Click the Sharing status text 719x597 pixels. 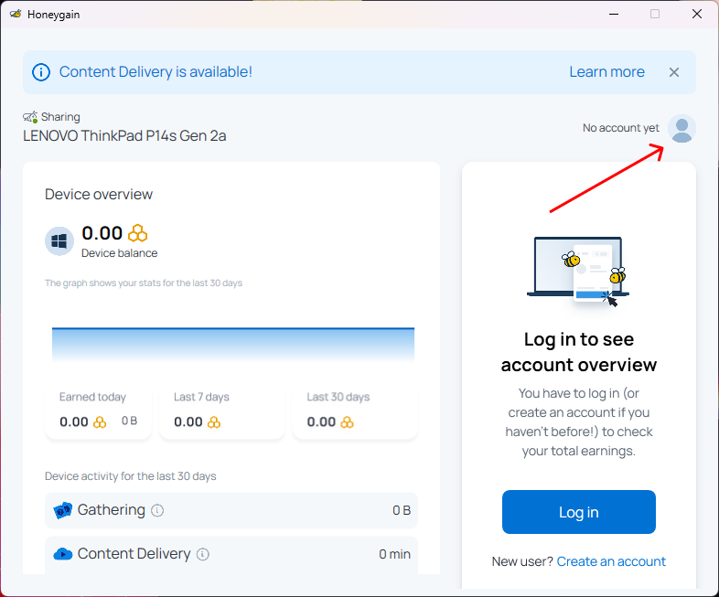tap(60, 117)
